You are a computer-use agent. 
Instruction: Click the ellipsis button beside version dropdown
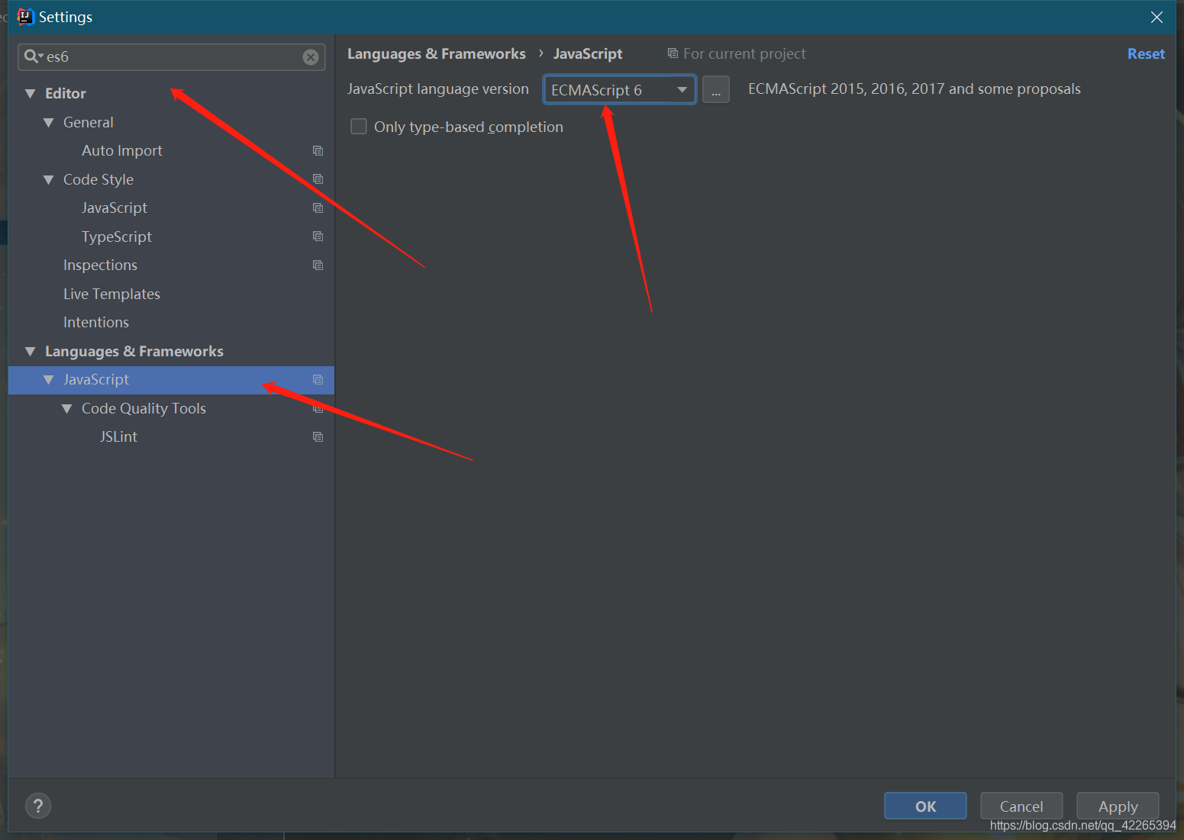tap(716, 89)
